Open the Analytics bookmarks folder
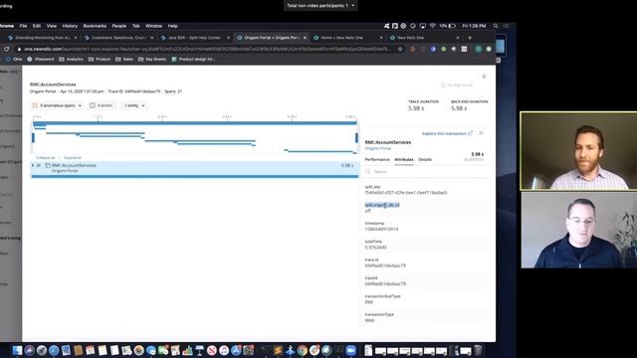The image size is (637, 358). tap(71, 60)
